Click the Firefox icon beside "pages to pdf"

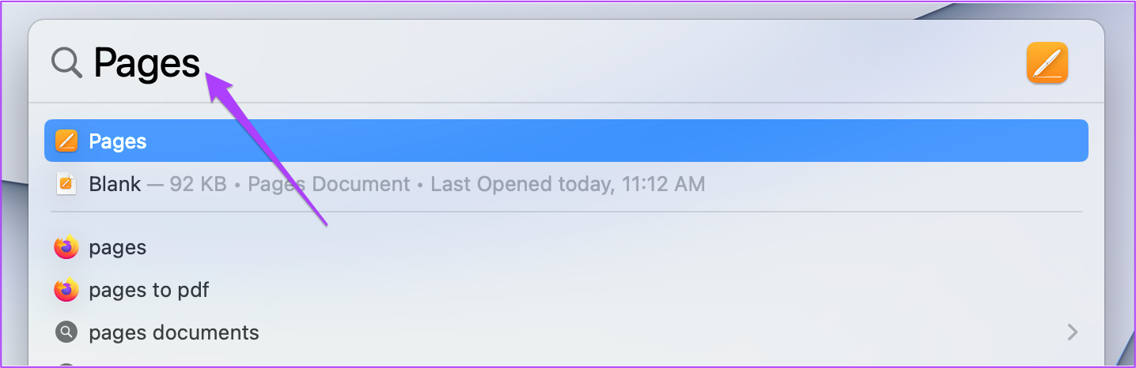click(x=66, y=290)
